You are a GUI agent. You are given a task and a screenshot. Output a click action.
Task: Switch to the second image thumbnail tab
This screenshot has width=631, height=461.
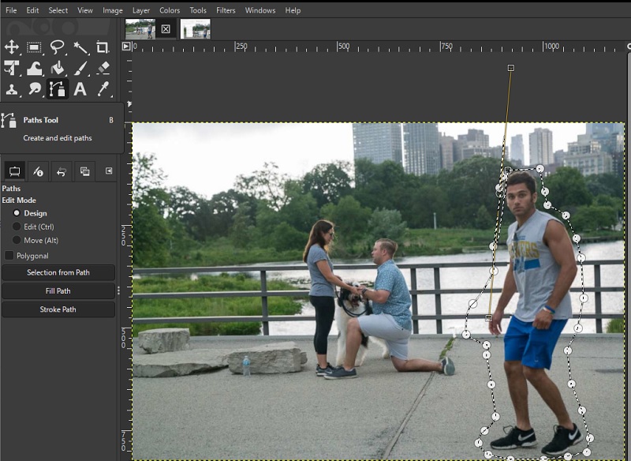[196, 29]
